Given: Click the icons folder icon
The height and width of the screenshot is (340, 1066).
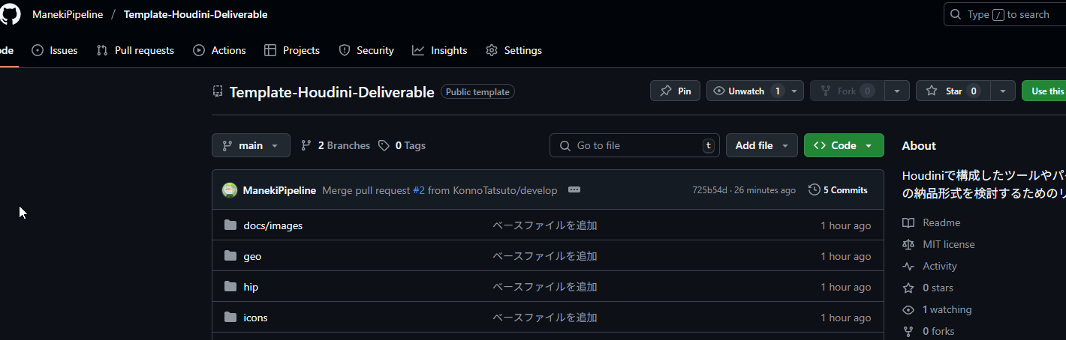Looking at the screenshot, I should coord(230,318).
